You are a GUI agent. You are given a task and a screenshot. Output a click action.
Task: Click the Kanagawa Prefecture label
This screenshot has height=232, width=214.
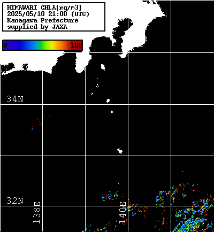coord(42,20)
